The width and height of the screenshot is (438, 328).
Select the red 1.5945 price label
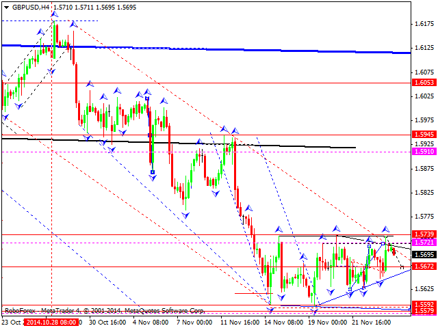424,135
